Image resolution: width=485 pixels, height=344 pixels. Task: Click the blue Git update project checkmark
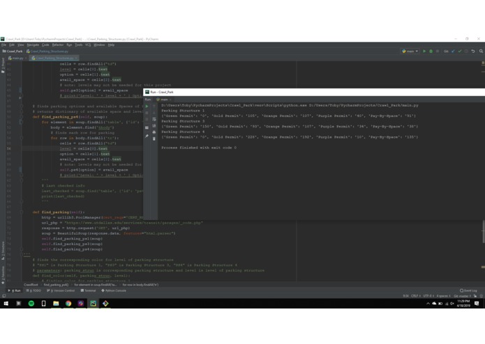[x=453, y=52]
